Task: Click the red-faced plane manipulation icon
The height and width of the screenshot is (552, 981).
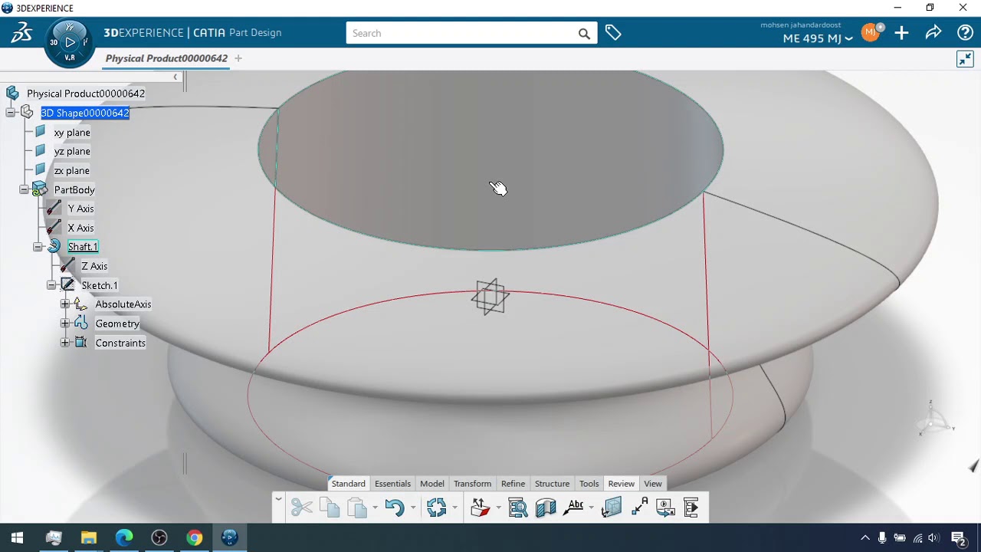Action: pos(480,508)
